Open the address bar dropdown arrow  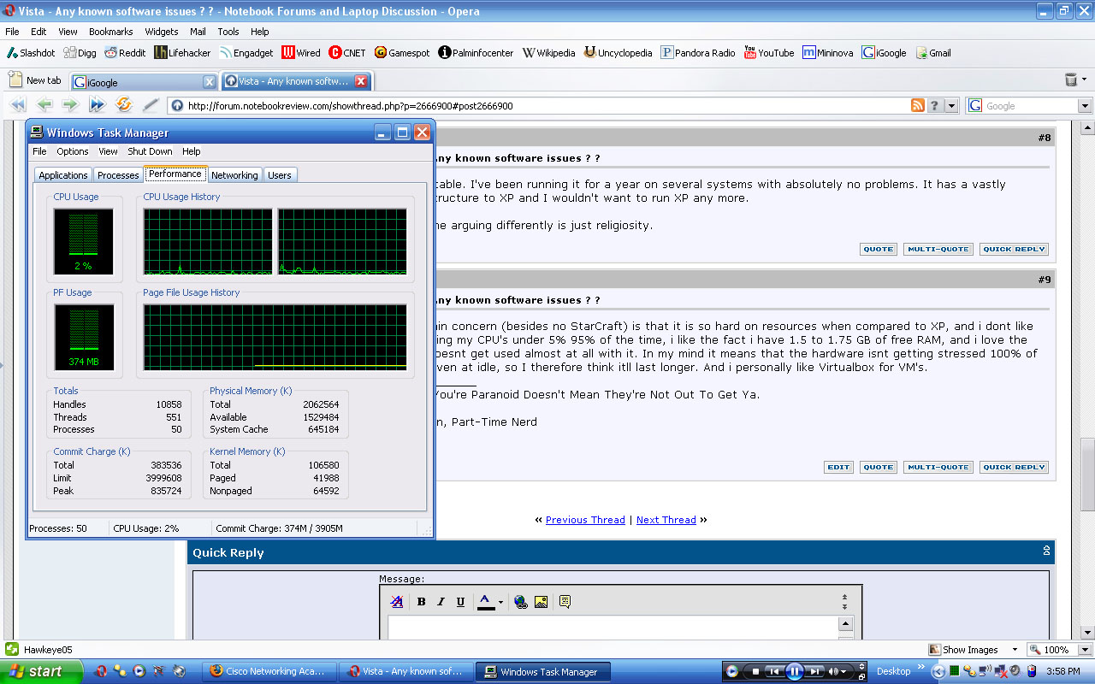pos(952,106)
